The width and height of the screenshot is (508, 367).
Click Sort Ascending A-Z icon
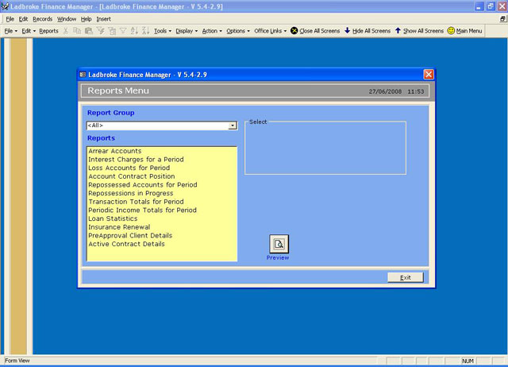click(134, 31)
